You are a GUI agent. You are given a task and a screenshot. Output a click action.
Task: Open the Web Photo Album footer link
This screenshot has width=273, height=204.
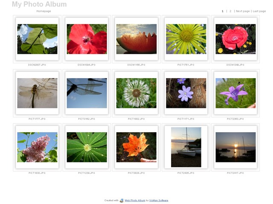(135, 200)
